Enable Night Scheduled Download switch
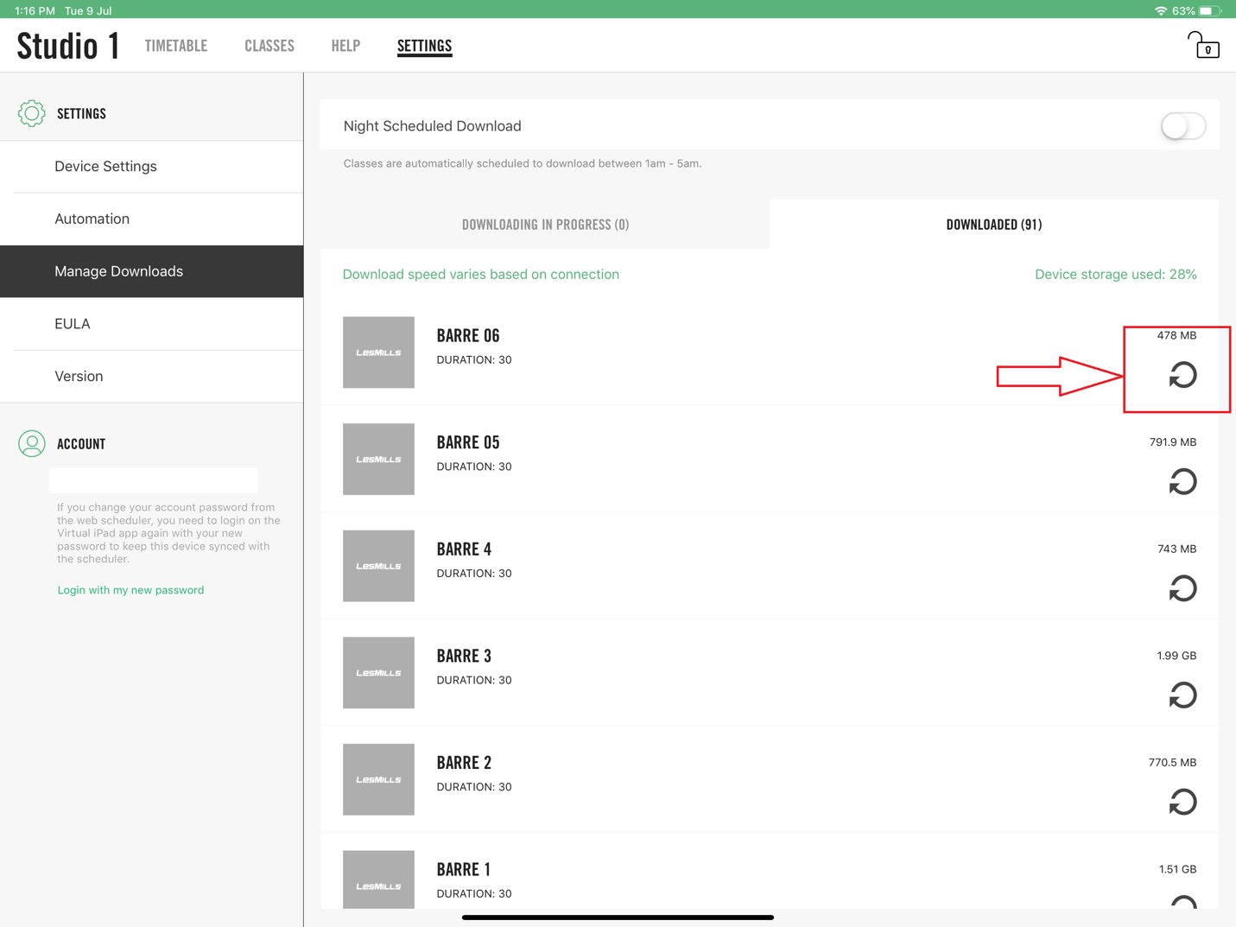Viewport: 1236px width, 927px height. coord(1182,126)
